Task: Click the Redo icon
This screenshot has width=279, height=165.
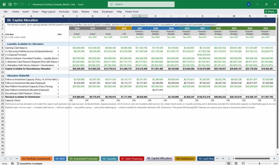Action: [x=22, y=4]
